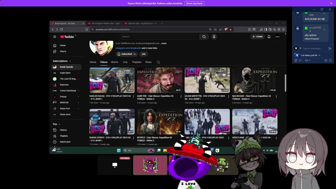Open History in YouTube sidebar
336x189 pixels.
click(63, 130)
